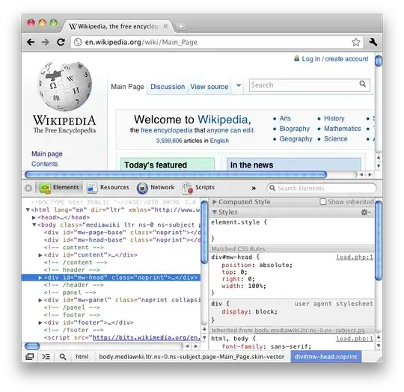Open load.php:1 link for div#mw-head rule
404x392 pixels.
[x=355, y=257]
